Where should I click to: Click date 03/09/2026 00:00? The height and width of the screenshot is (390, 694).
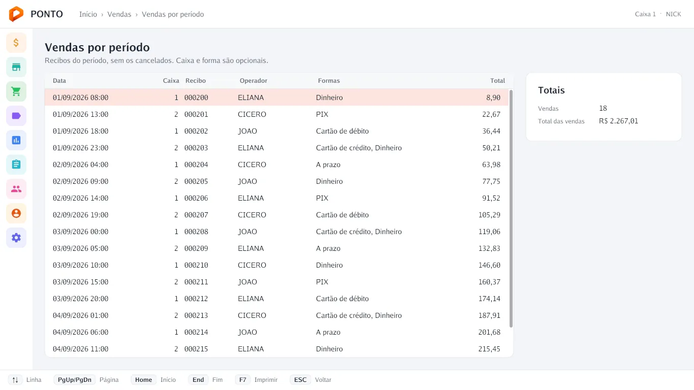coord(80,232)
